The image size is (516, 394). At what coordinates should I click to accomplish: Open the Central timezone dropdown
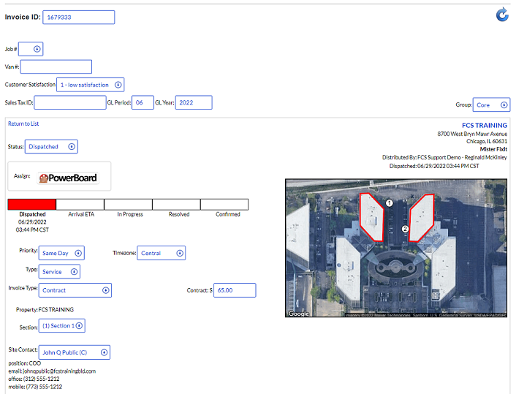coord(161,254)
